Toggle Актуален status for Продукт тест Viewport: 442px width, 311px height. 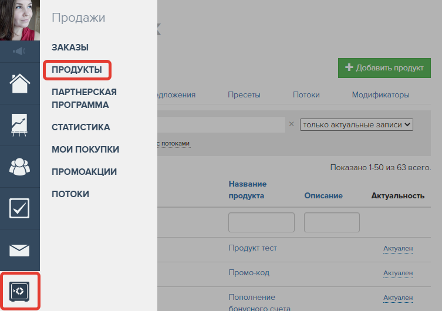coord(398,249)
